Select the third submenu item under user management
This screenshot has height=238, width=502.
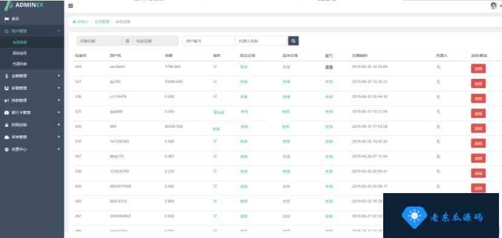pos(32,64)
